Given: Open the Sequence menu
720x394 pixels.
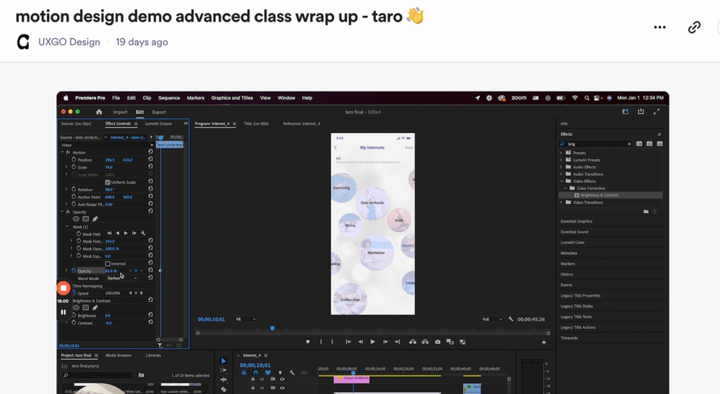Looking at the screenshot, I should coord(169,98).
